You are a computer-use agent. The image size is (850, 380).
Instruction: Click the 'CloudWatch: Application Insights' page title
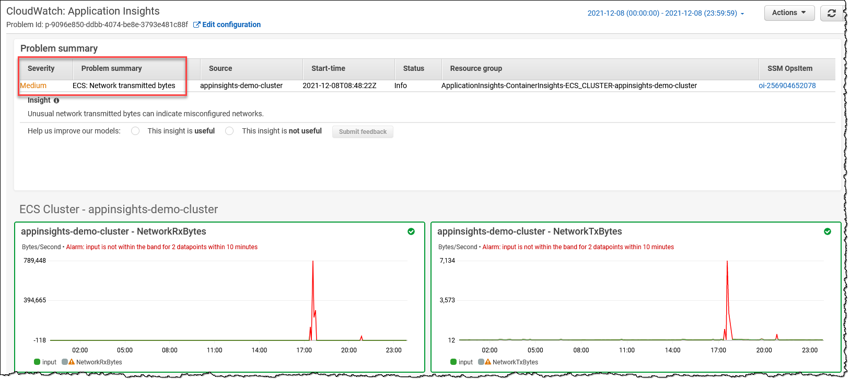[83, 11]
